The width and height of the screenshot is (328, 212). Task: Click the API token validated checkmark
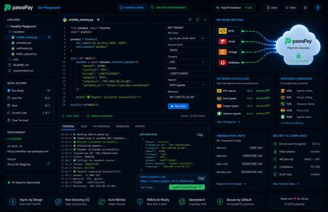[203, 38]
